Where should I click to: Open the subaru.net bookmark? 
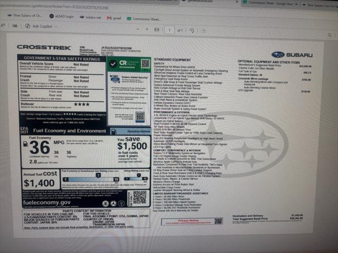[90, 17]
